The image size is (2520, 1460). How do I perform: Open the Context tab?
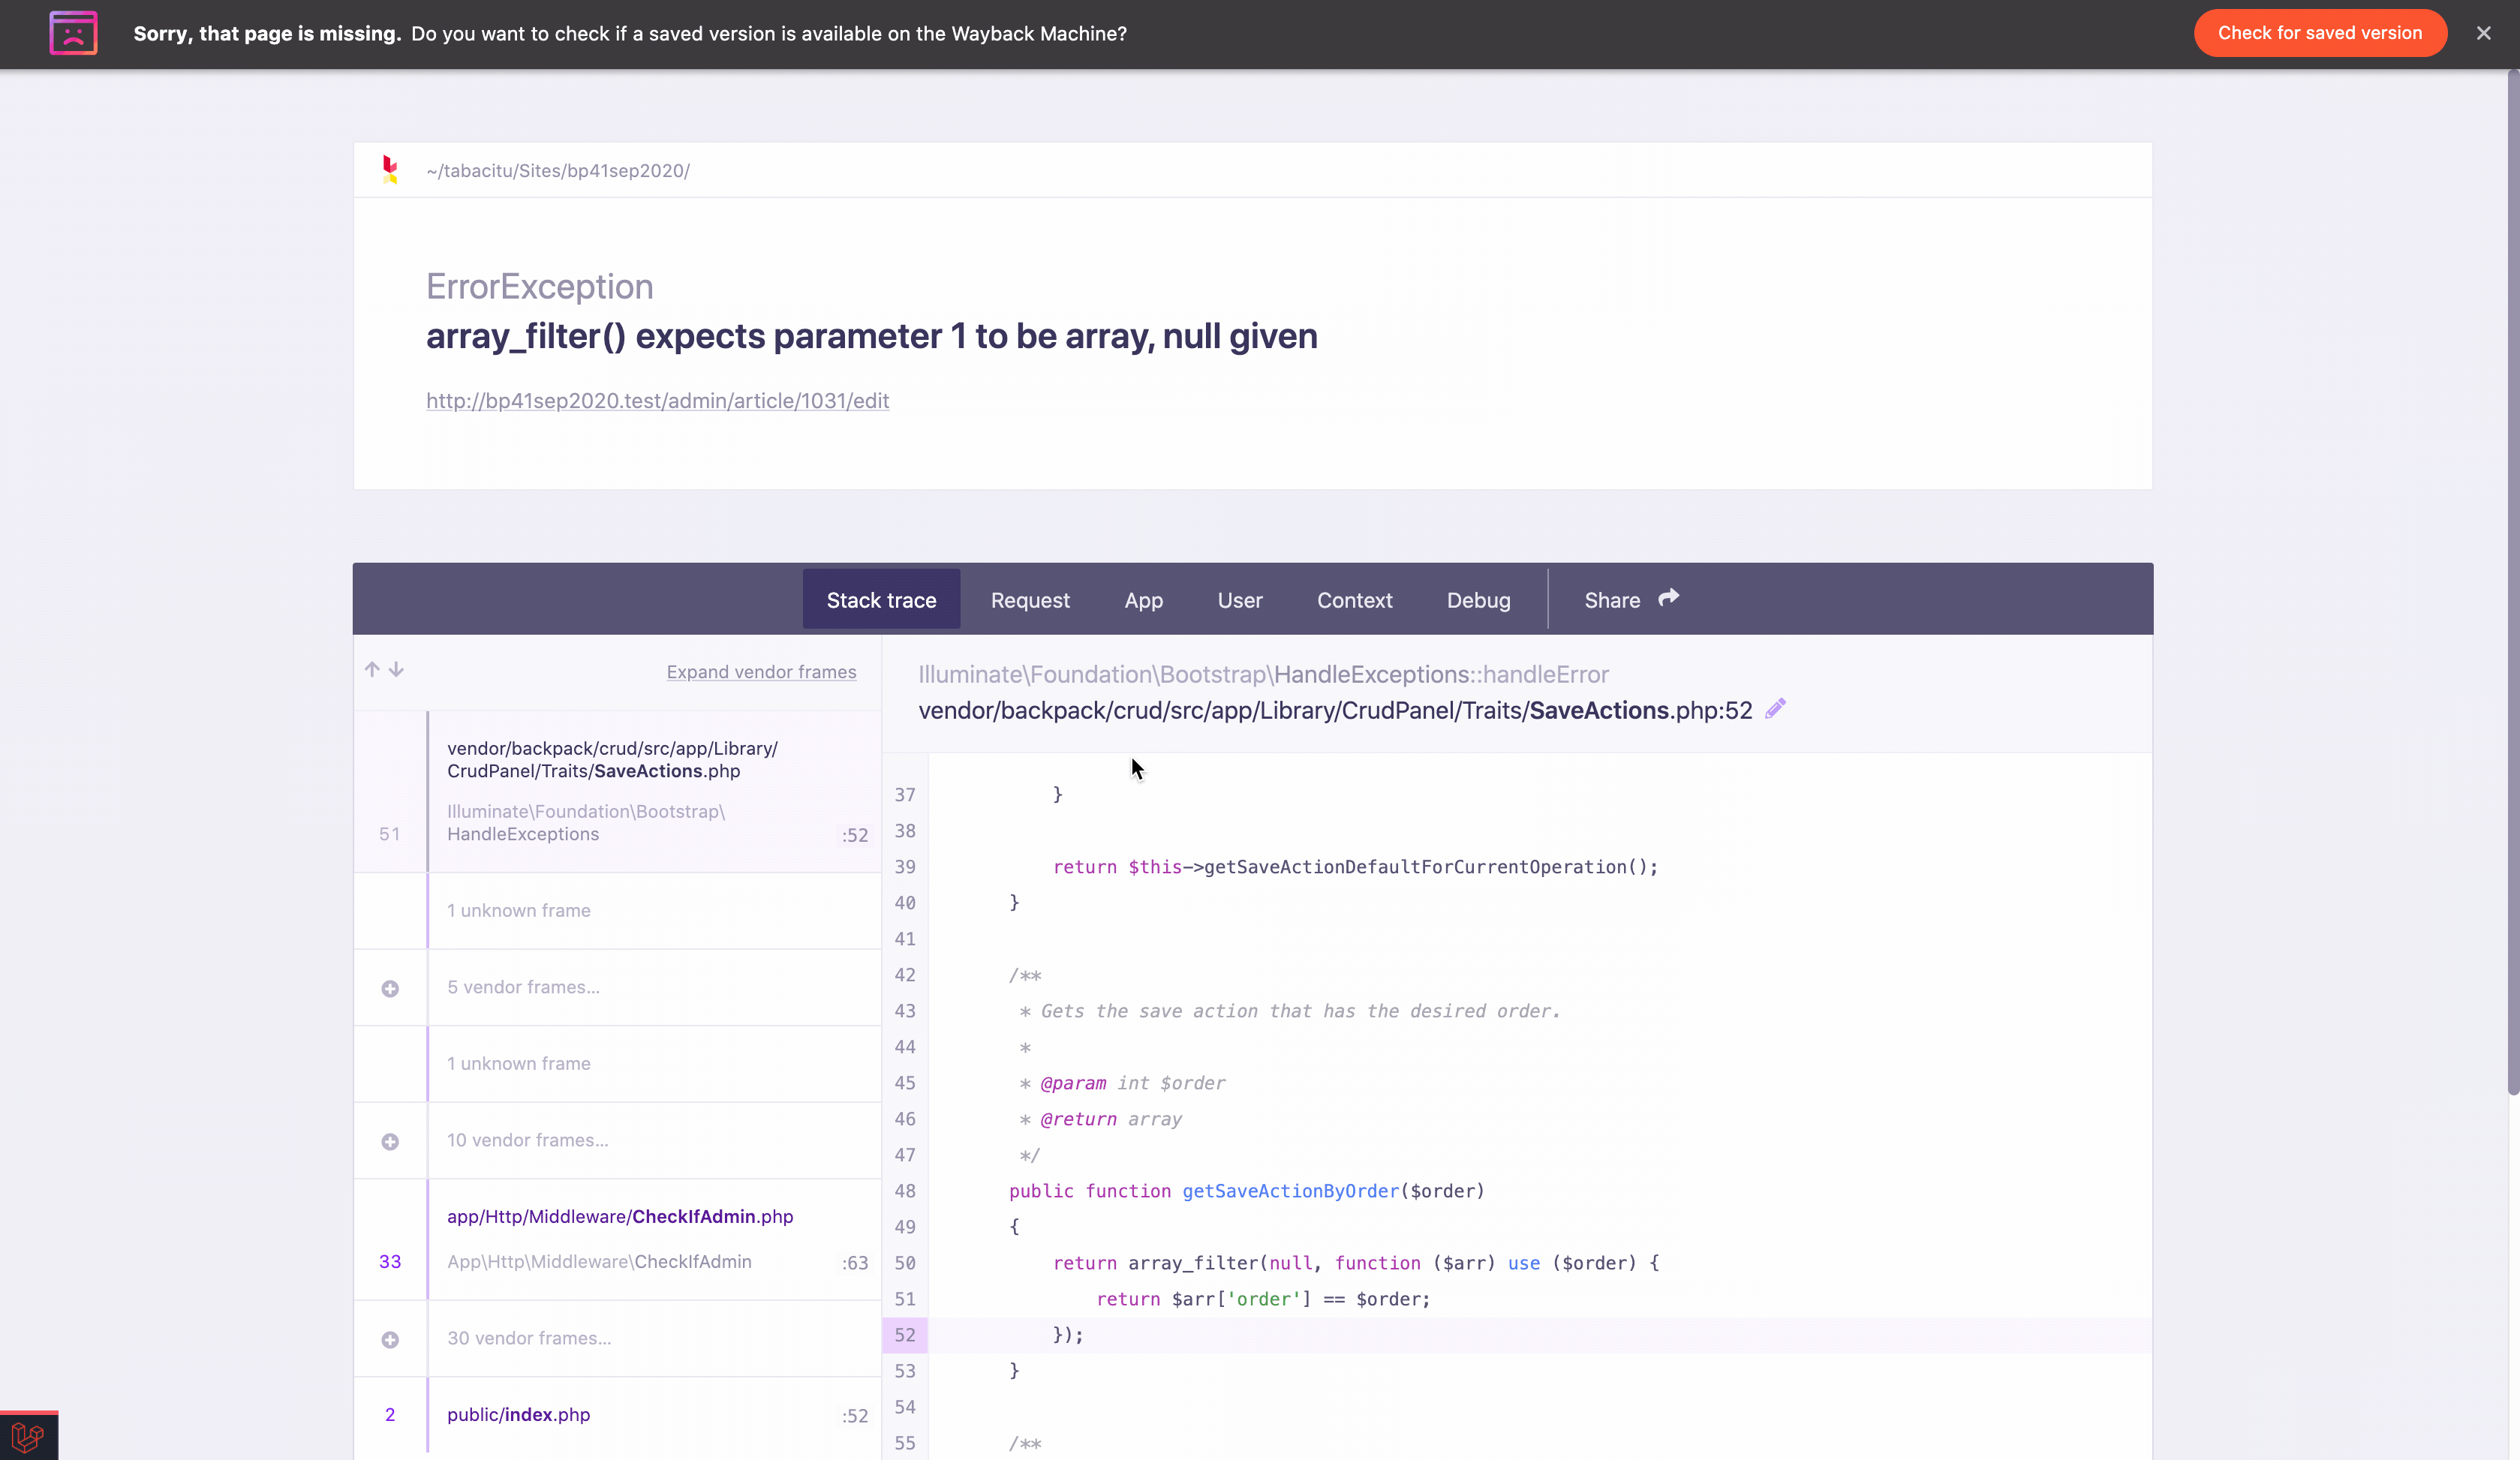coord(1354,600)
